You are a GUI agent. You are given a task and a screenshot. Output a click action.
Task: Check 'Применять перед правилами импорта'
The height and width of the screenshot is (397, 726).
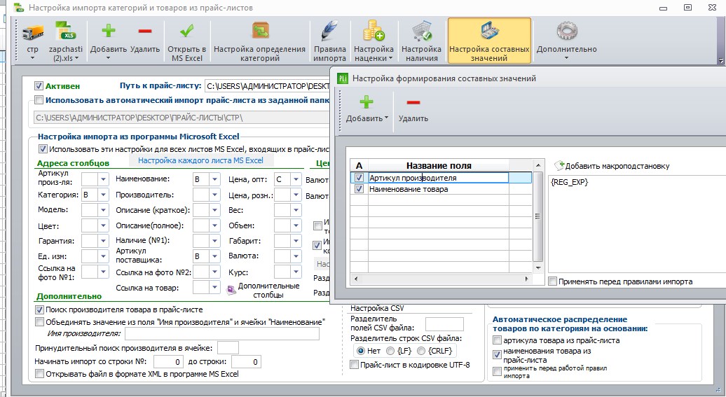(x=552, y=281)
